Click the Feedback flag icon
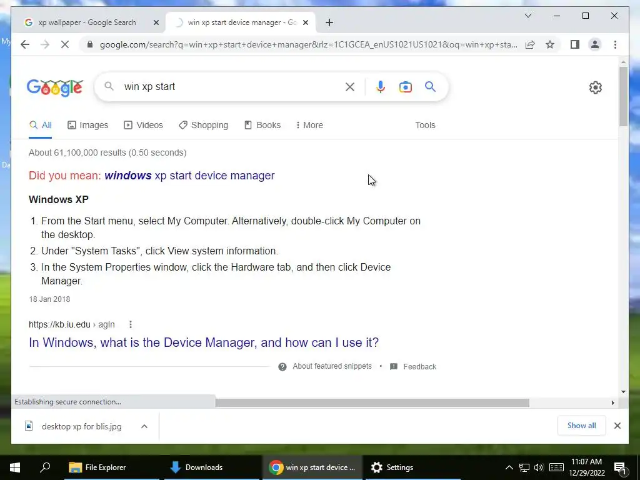Viewport: 640px width, 480px height. [x=394, y=366]
